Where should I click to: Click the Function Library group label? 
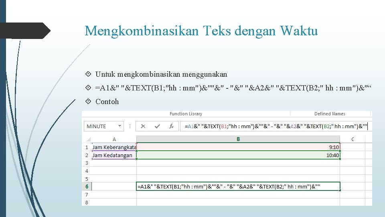[186, 114]
